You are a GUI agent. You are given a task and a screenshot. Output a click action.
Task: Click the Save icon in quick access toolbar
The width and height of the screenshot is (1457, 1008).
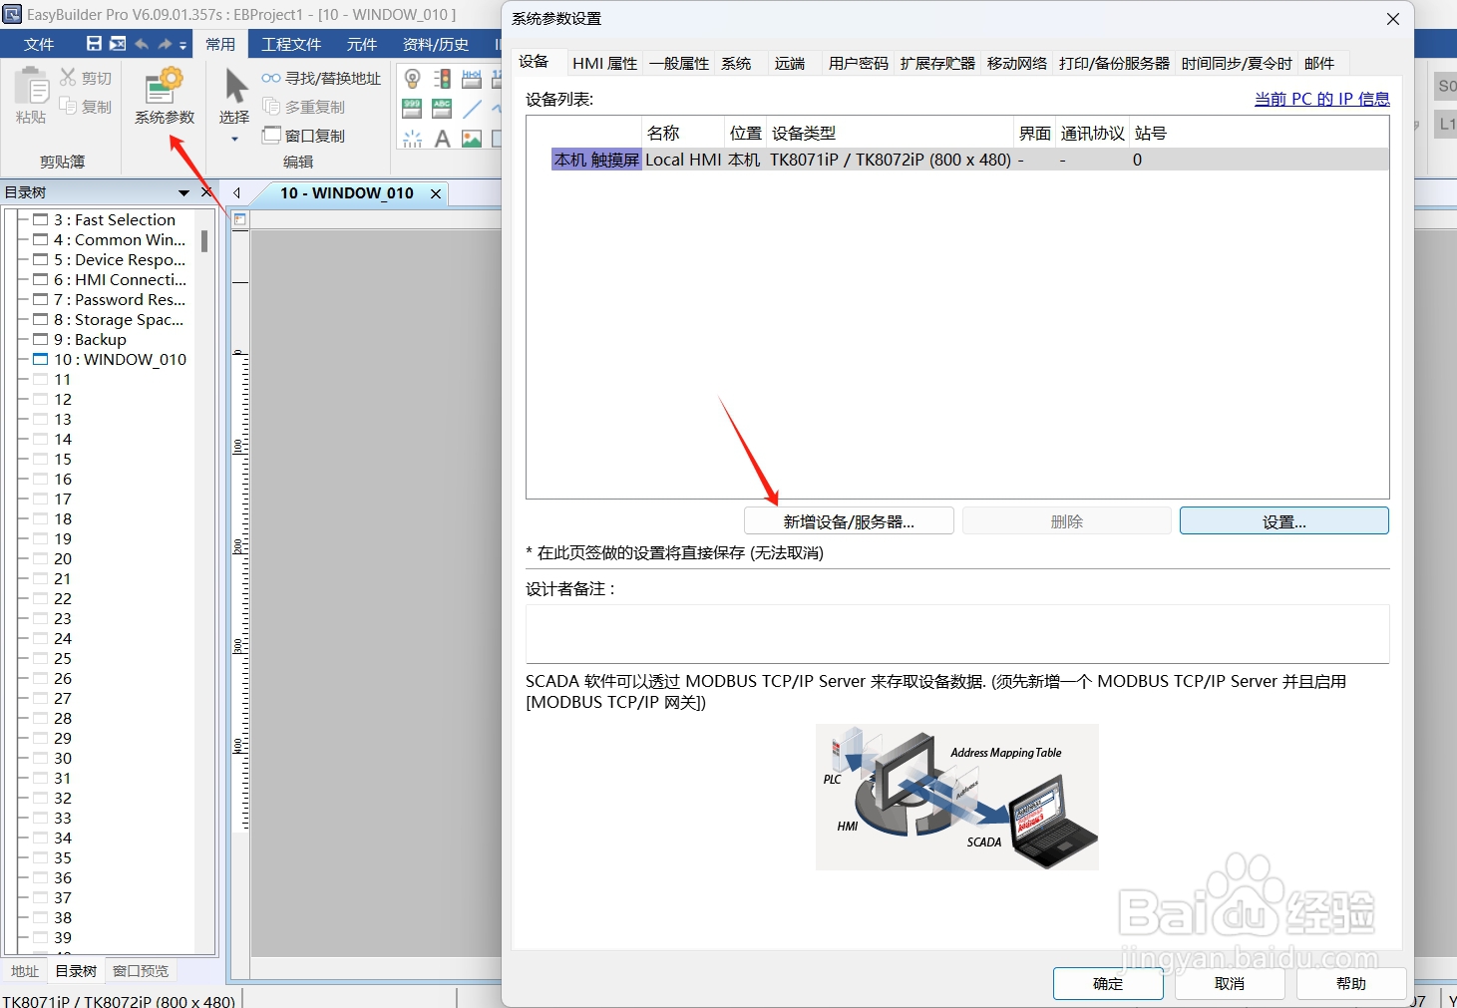pyautogui.click(x=94, y=44)
